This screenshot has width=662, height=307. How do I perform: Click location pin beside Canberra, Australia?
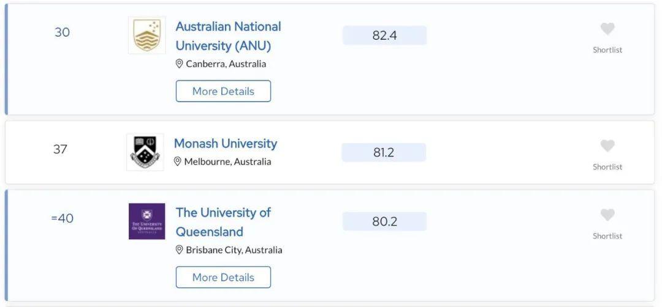coord(180,64)
